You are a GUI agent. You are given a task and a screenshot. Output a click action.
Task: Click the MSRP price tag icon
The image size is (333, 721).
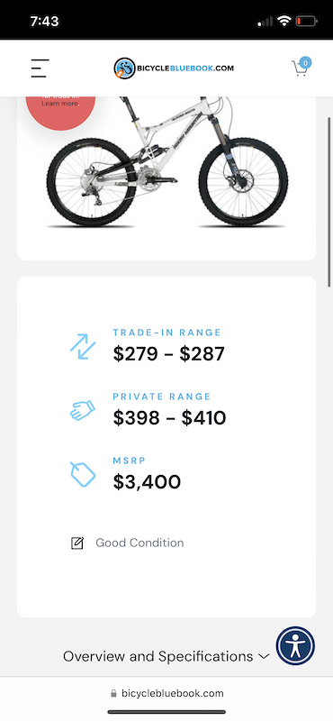click(83, 474)
